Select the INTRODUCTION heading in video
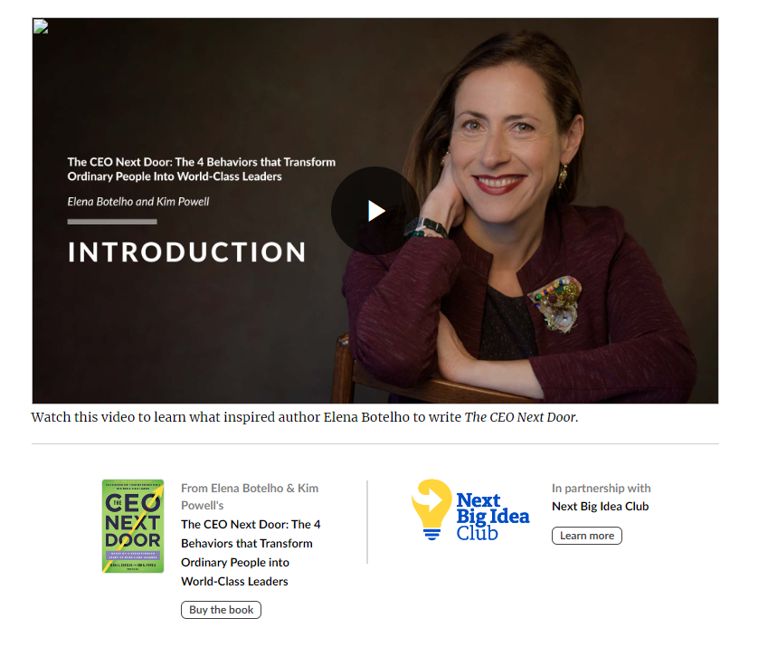 click(187, 252)
